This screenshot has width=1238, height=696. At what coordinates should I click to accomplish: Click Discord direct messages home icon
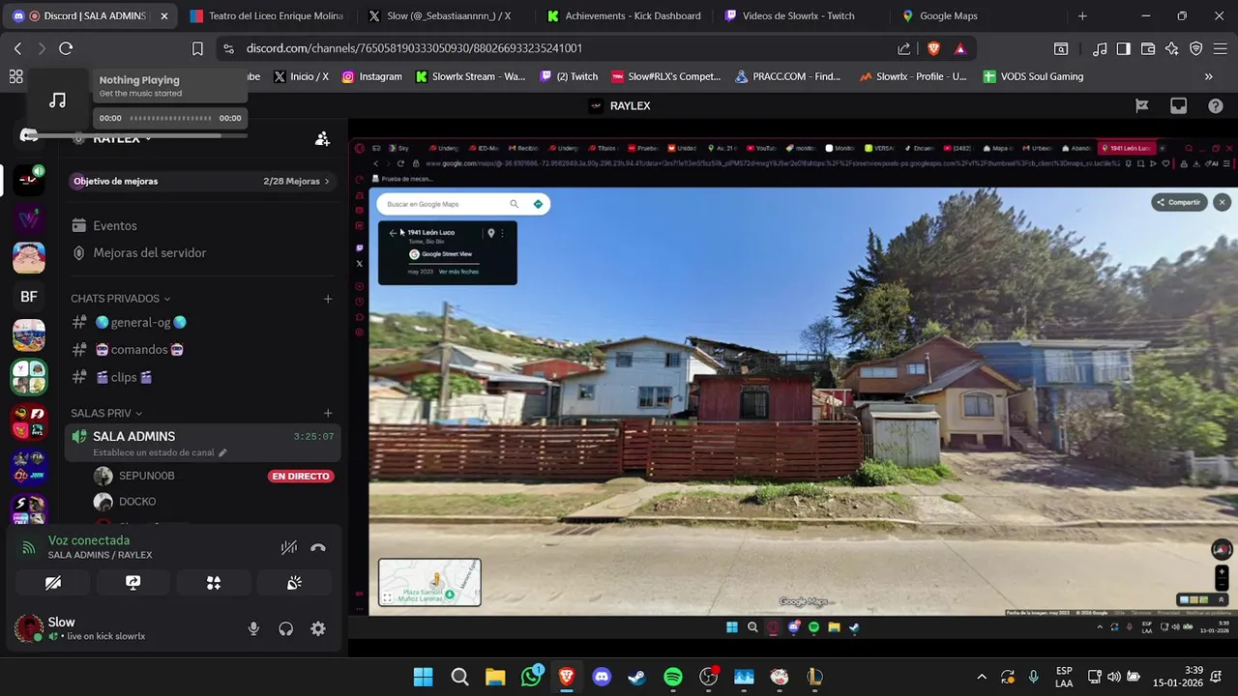29,135
